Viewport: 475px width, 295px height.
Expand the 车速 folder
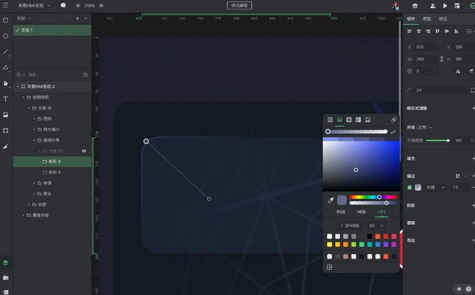(34, 183)
